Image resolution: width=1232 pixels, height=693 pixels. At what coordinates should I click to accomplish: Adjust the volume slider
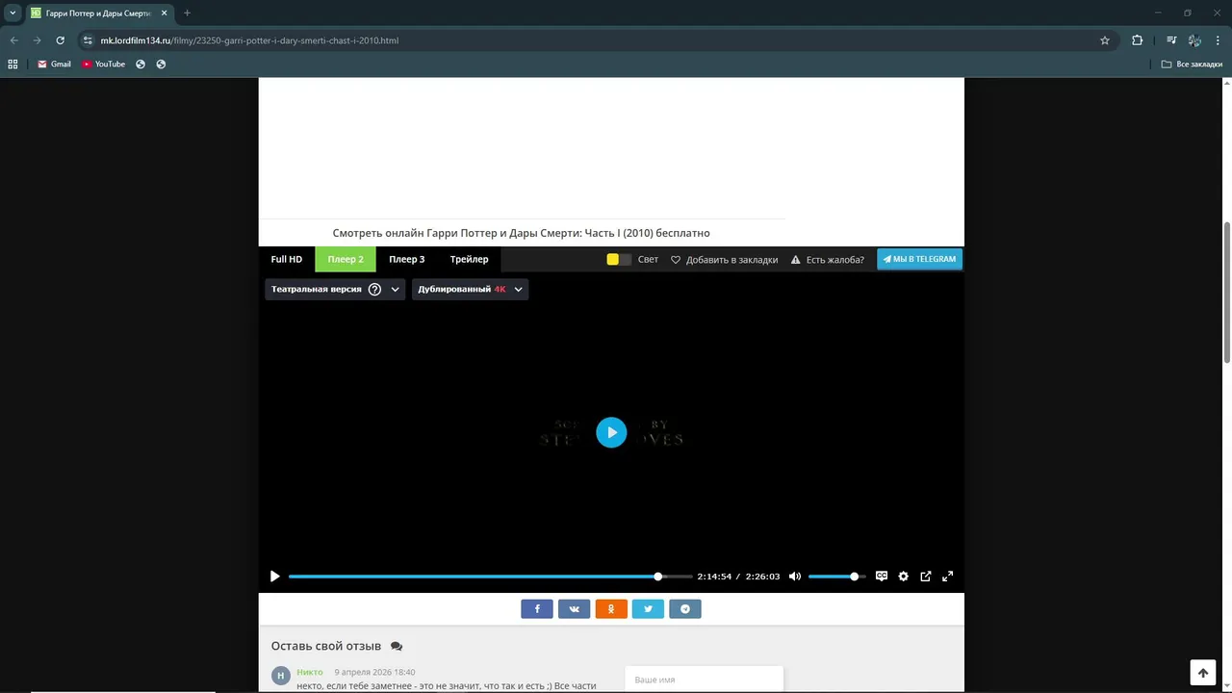tap(836, 577)
